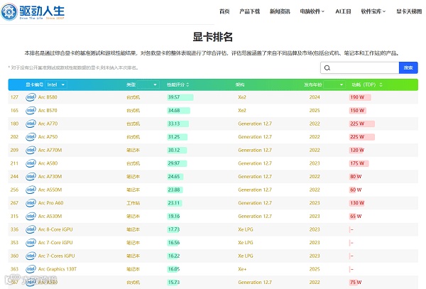This screenshot has width=426, height=289.
Task: Click year 2024 in Arc B580 row
Action: click(x=315, y=97)
